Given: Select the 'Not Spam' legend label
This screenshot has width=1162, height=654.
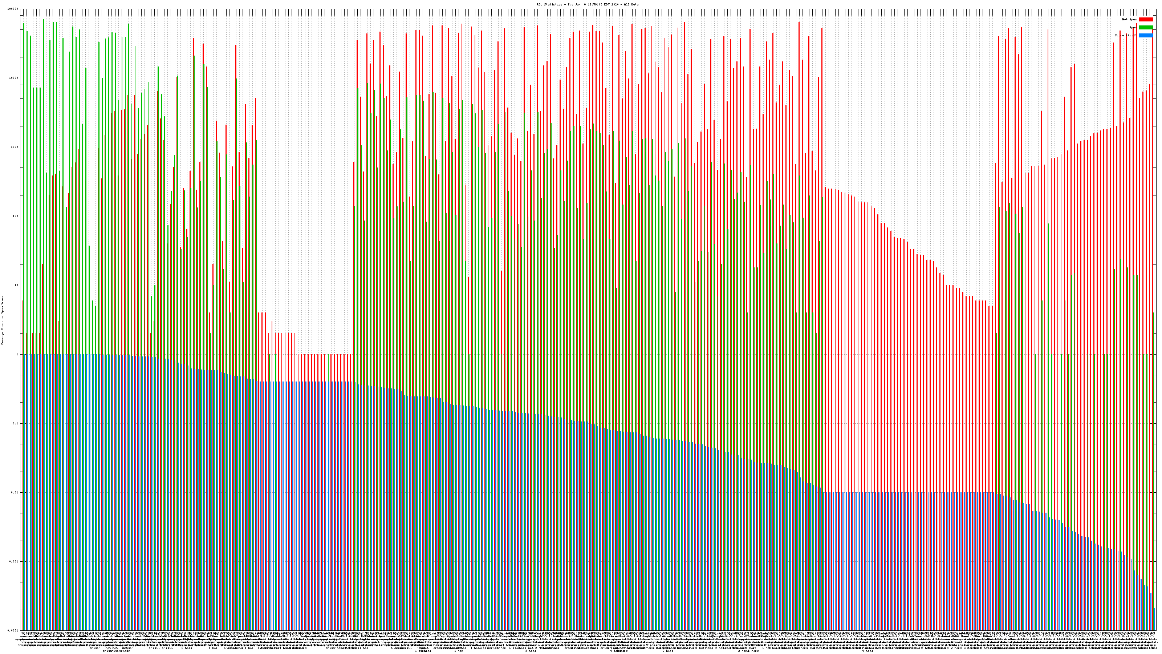Looking at the screenshot, I should point(1130,19).
